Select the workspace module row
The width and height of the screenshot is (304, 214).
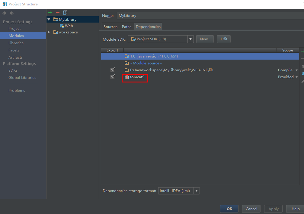point(72,32)
